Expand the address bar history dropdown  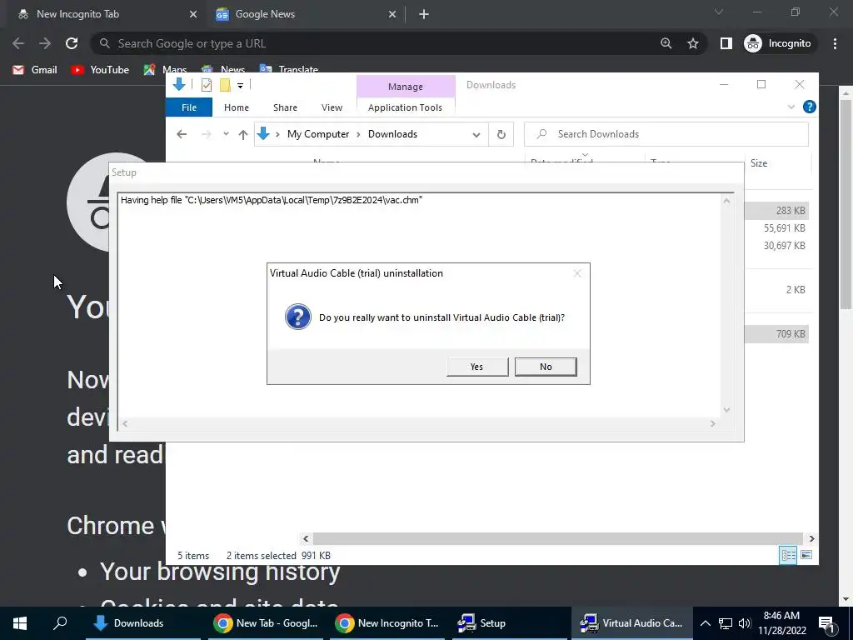tap(476, 135)
